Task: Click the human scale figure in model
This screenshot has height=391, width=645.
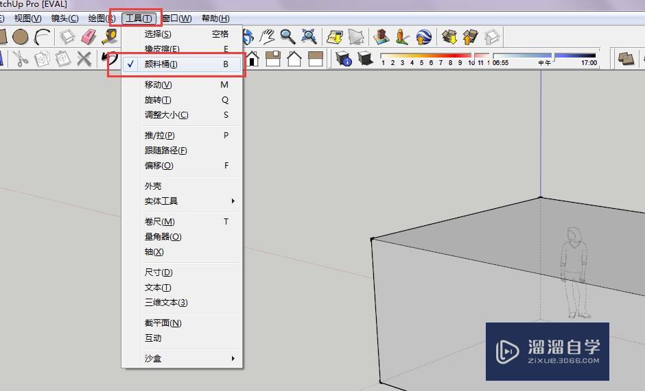Action: pos(575,273)
